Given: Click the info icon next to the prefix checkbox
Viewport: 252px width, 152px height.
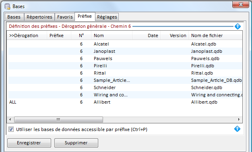Looking at the screenshot, I should coord(237,129).
